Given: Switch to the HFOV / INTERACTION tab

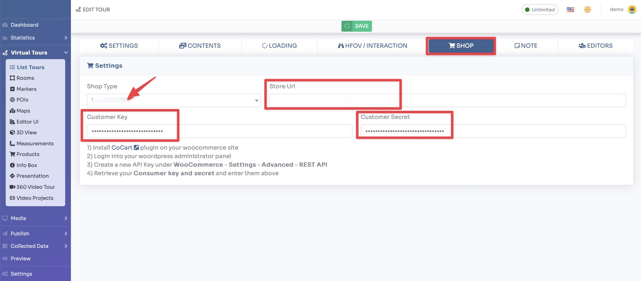Looking at the screenshot, I should click(x=372, y=46).
